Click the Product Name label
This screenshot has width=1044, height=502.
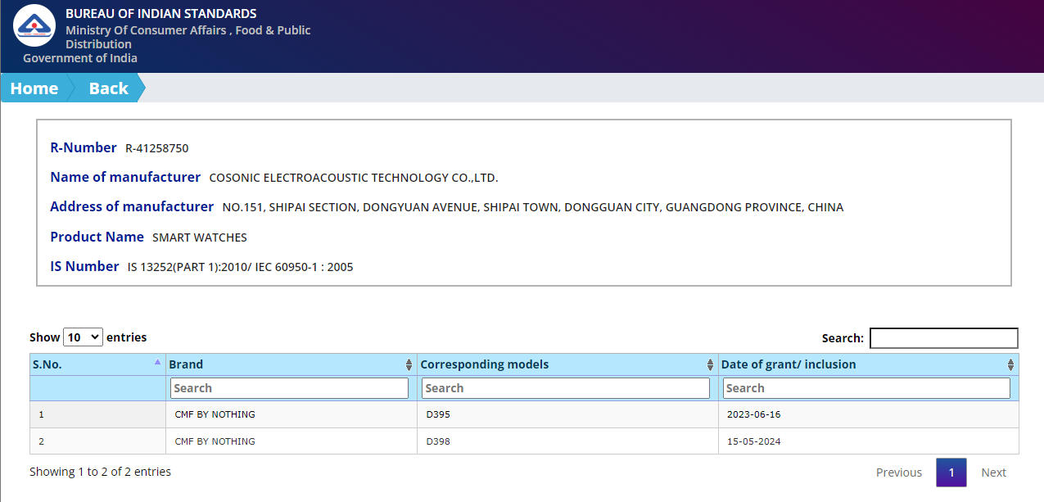click(x=97, y=237)
